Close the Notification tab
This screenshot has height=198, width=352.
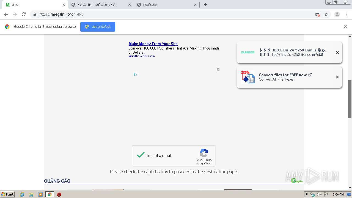coord(195,5)
